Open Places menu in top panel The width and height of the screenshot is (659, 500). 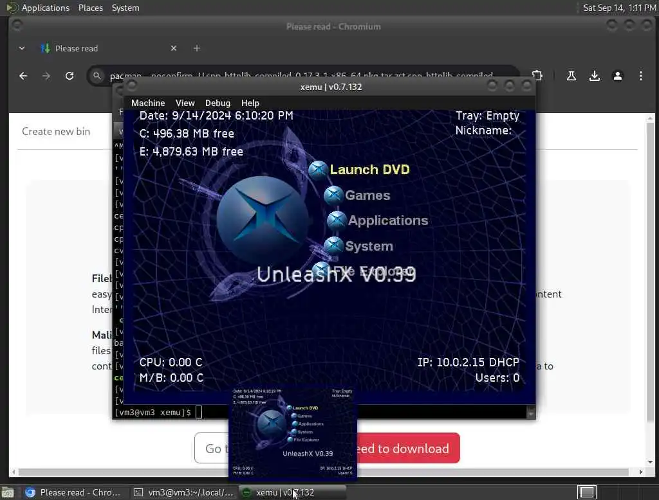pos(90,8)
